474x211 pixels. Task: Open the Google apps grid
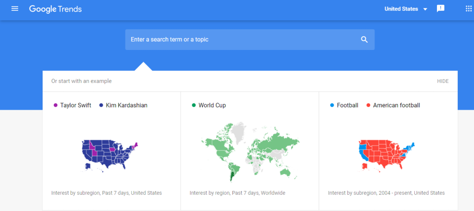[468, 9]
